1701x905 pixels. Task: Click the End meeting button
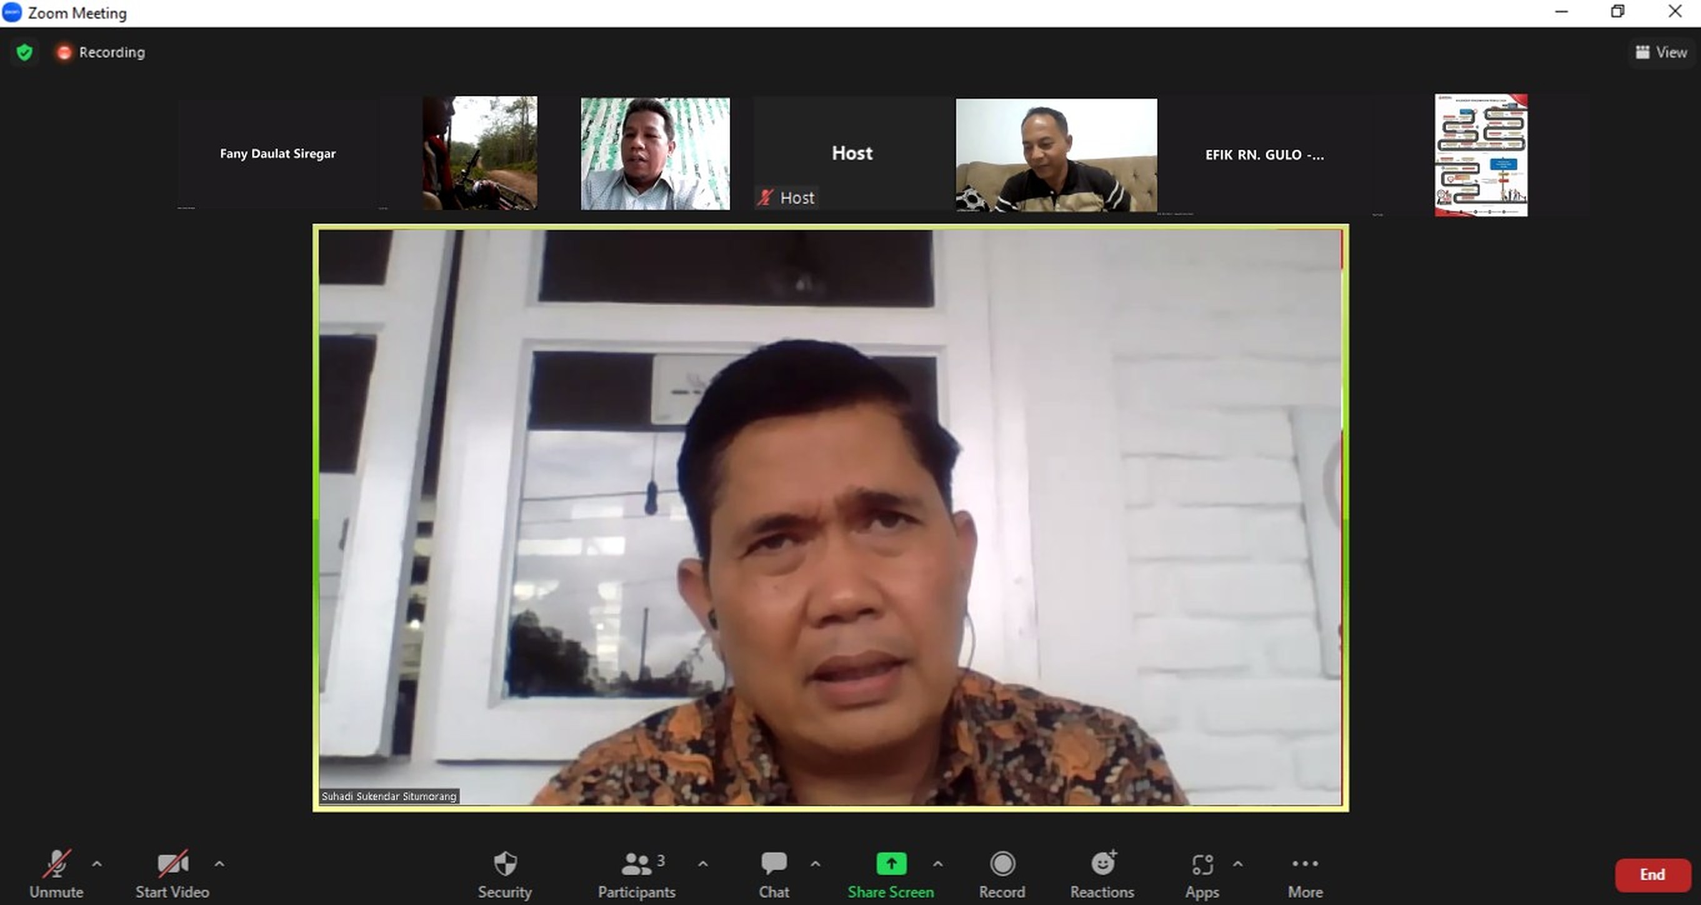point(1652,873)
